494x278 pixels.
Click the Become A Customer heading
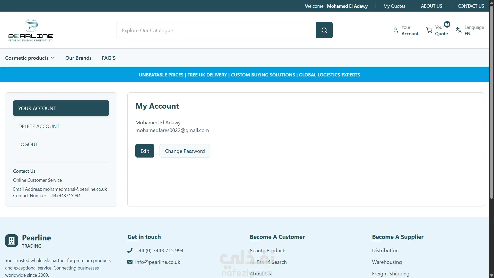pos(277,237)
